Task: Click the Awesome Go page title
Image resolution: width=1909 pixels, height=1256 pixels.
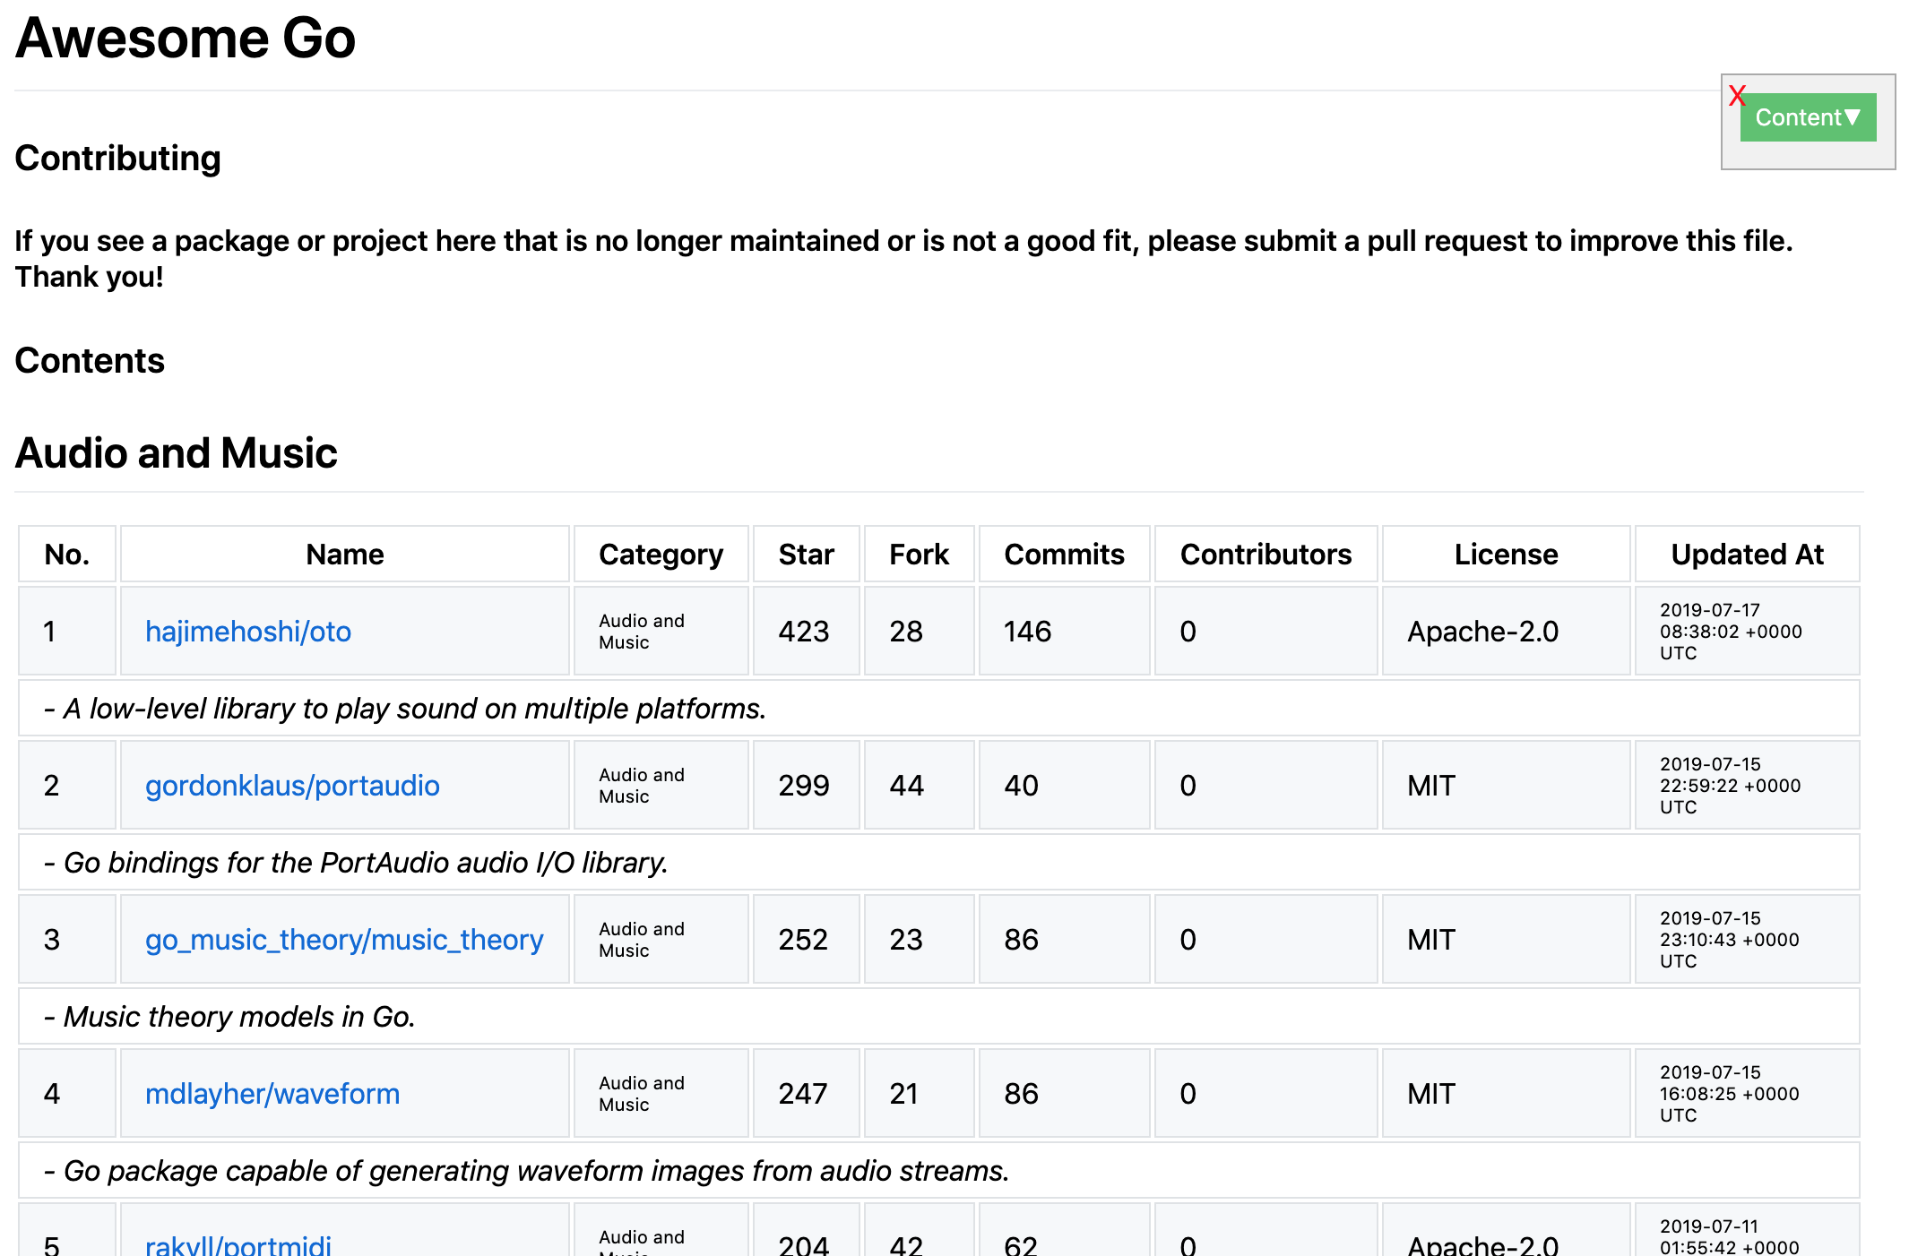Action: [186, 39]
